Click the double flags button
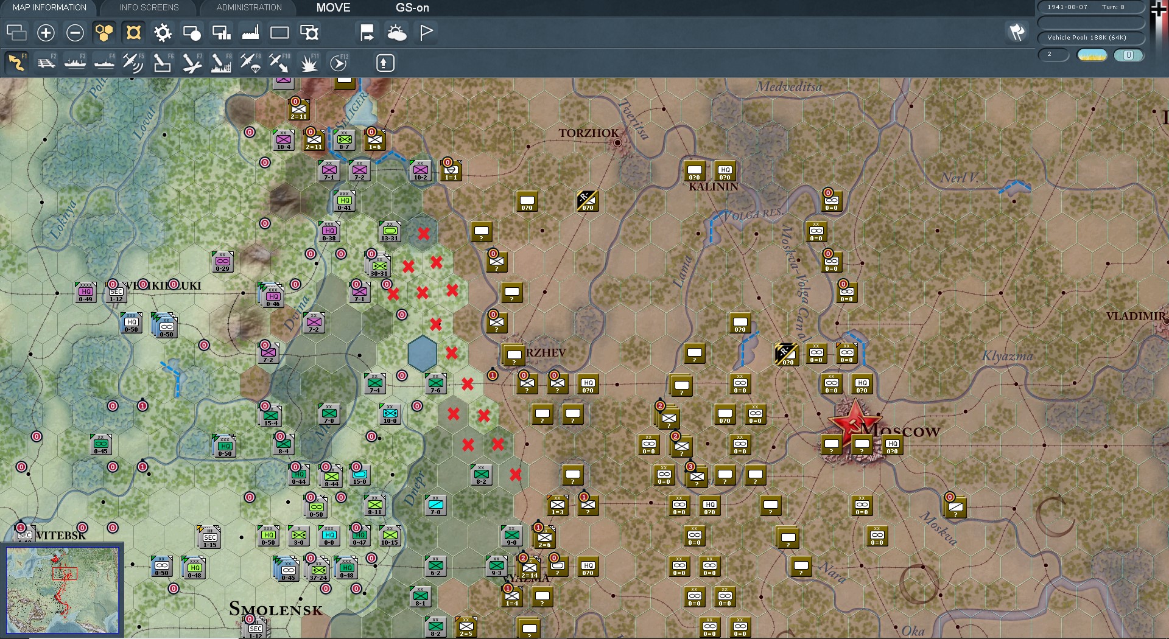The height and width of the screenshot is (639, 1169). point(1017,32)
